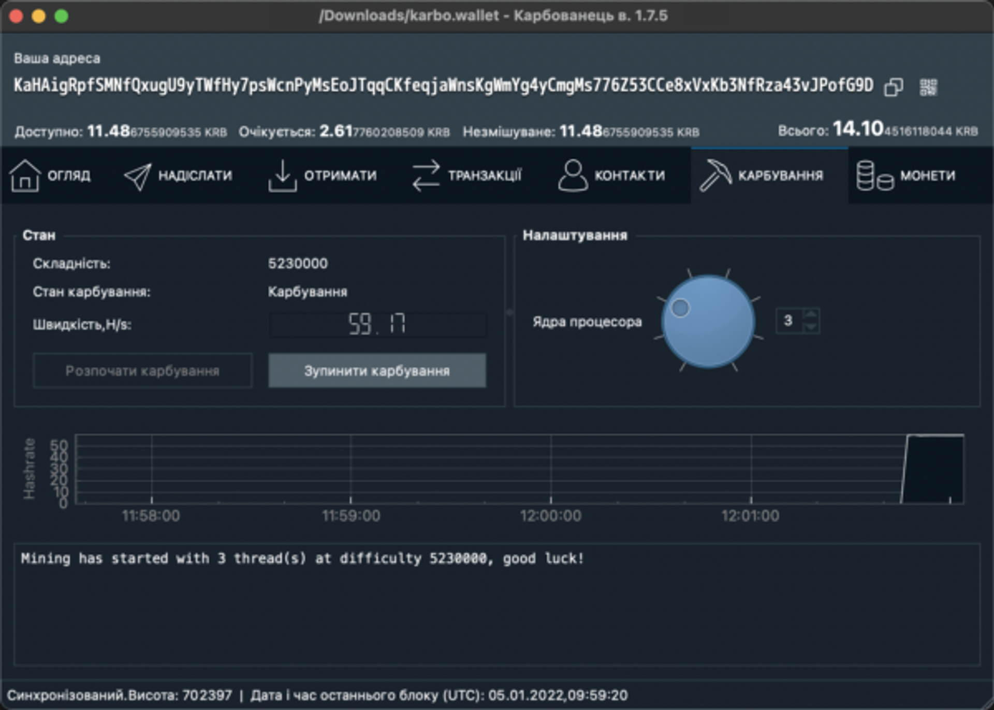Image resolution: width=994 pixels, height=710 pixels.
Task: Click the hashrate chart area
Action: [520, 469]
